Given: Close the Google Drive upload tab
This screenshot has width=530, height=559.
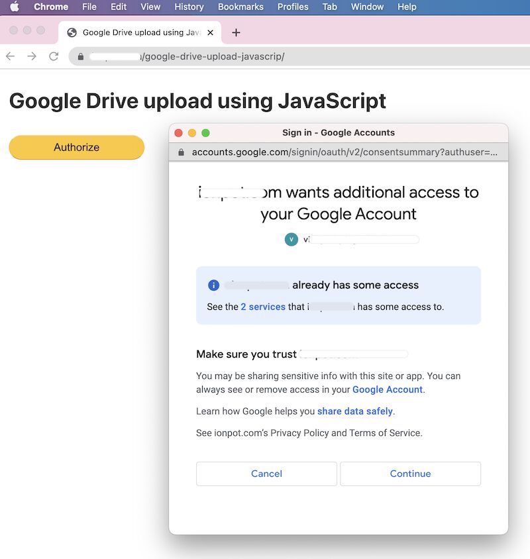Looking at the screenshot, I should (211, 32).
